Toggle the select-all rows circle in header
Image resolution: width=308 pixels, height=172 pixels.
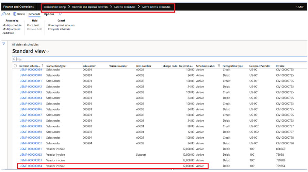[x=15, y=66]
